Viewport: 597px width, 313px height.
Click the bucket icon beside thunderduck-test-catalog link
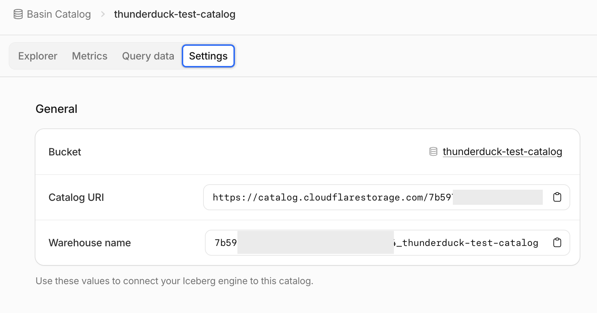433,152
